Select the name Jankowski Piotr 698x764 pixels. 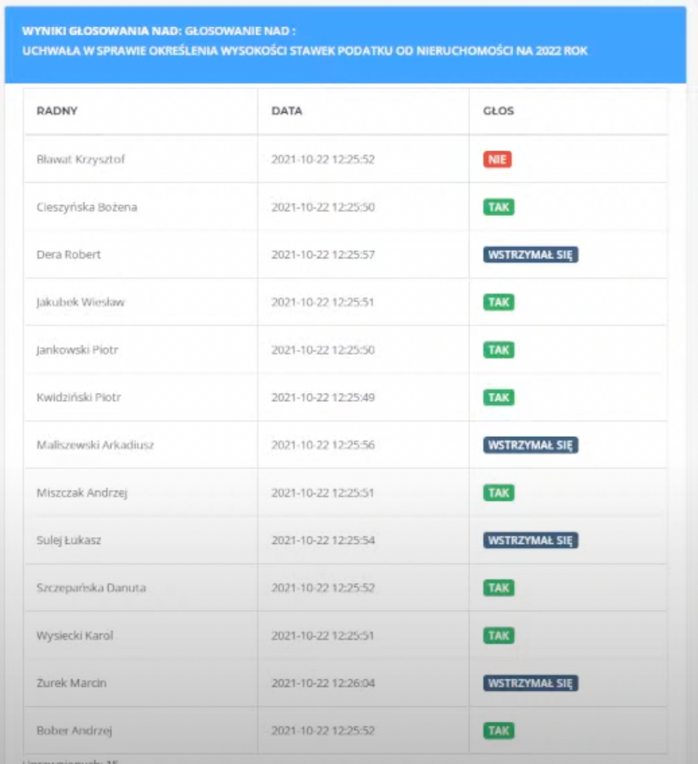coord(77,350)
